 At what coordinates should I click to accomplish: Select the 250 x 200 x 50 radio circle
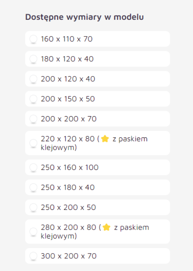click(x=33, y=207)
